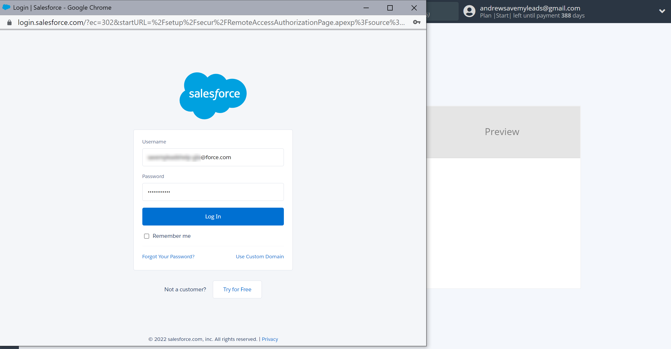The image size is (671, 349).
Task: Close the Salesforce login popup window
Action: pos(414,8)
